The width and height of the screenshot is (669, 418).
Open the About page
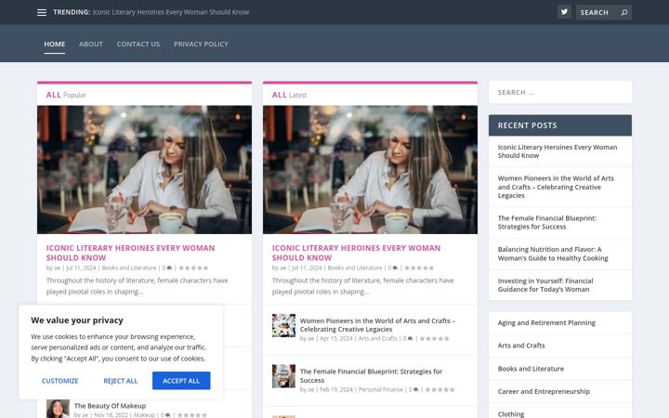(90, 44)
